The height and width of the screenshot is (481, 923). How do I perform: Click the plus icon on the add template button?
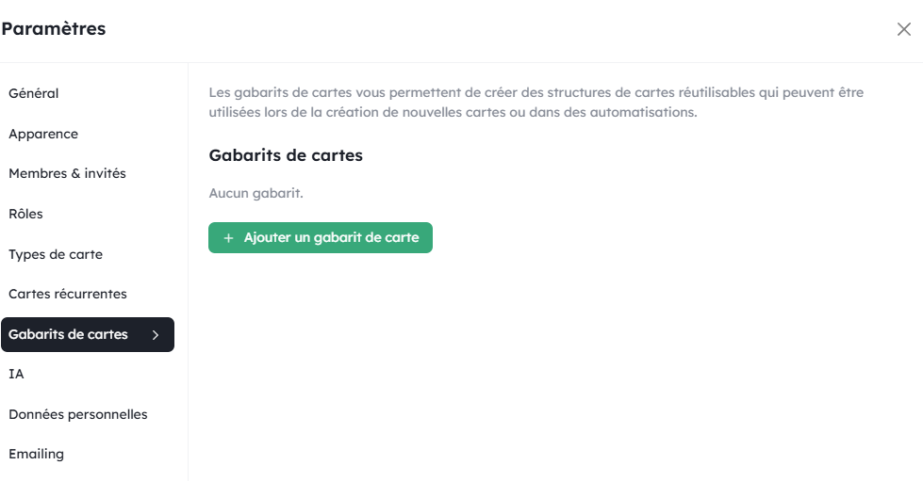coord(228,238)
